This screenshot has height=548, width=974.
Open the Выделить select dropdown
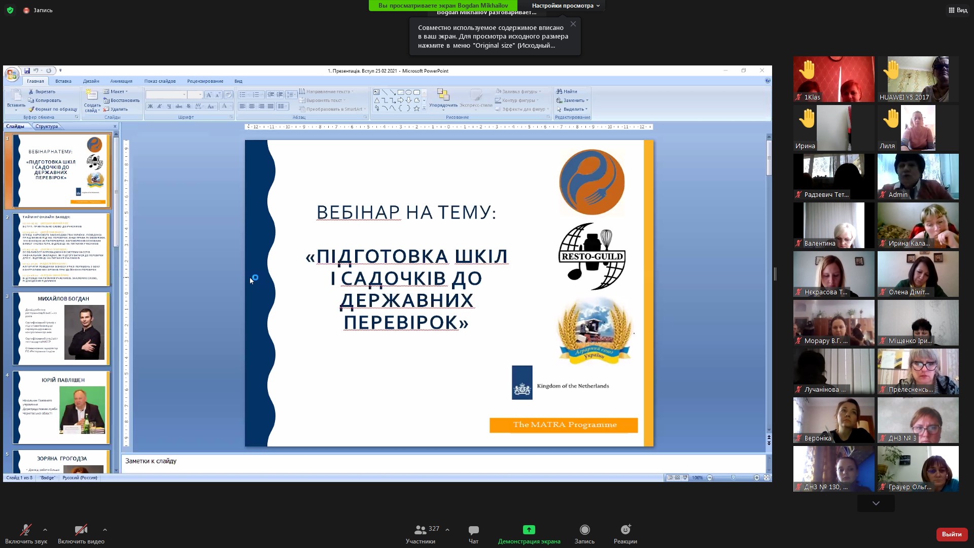[572, 109]
